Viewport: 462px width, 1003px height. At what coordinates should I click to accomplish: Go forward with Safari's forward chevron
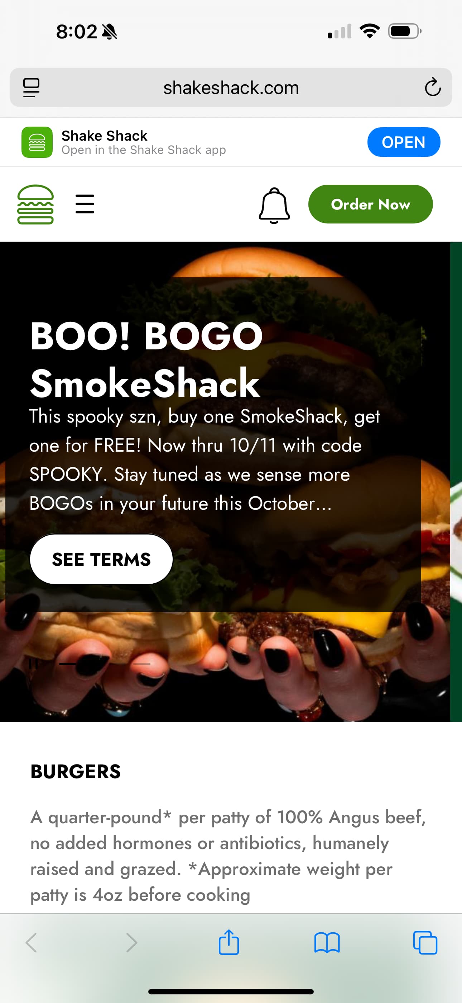[132, 943]
